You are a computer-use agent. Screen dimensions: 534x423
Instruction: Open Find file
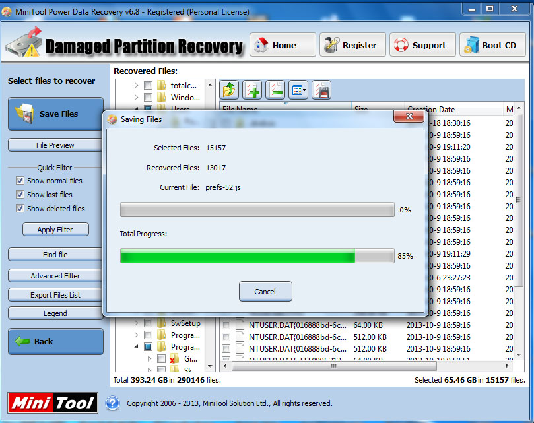(x=55, y=255)
